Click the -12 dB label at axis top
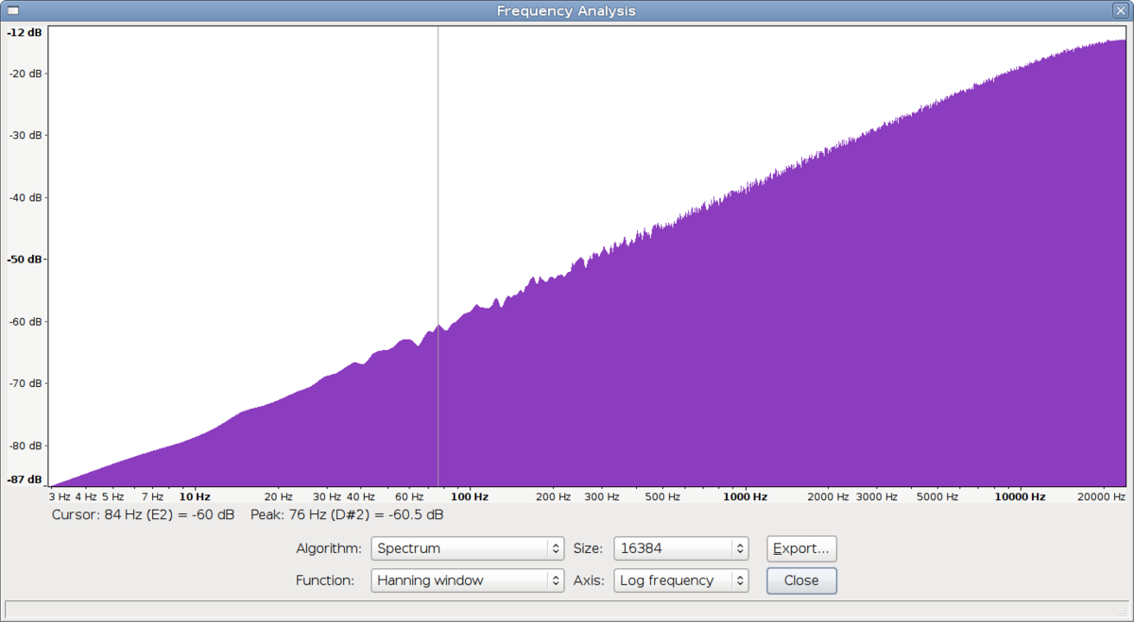Image resolution: width=1134 pixels, height=622 pixels. [25, 33]
